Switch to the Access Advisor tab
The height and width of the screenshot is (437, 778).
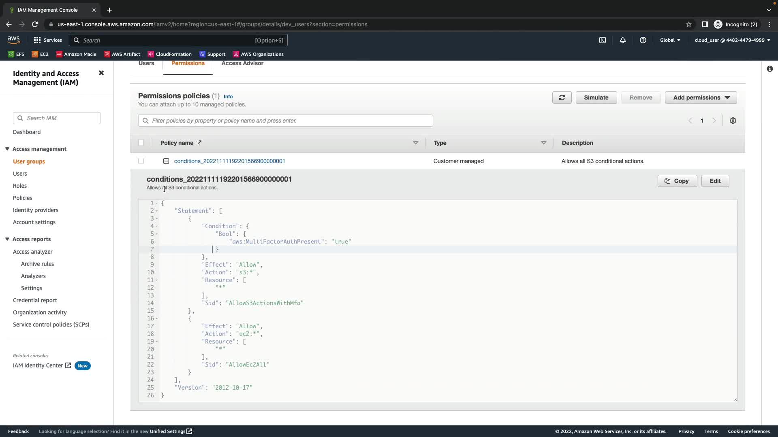click(x=242, y=64)
